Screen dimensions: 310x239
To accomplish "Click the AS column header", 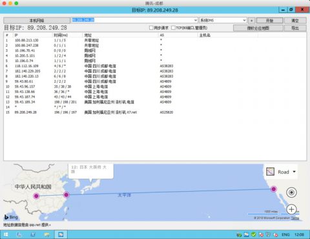I will coord(162,35).
